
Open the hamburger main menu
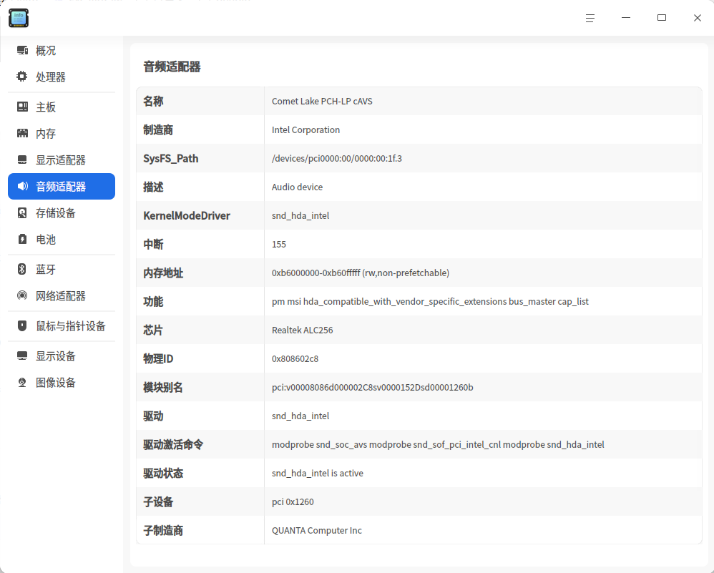tap(590, 18)
